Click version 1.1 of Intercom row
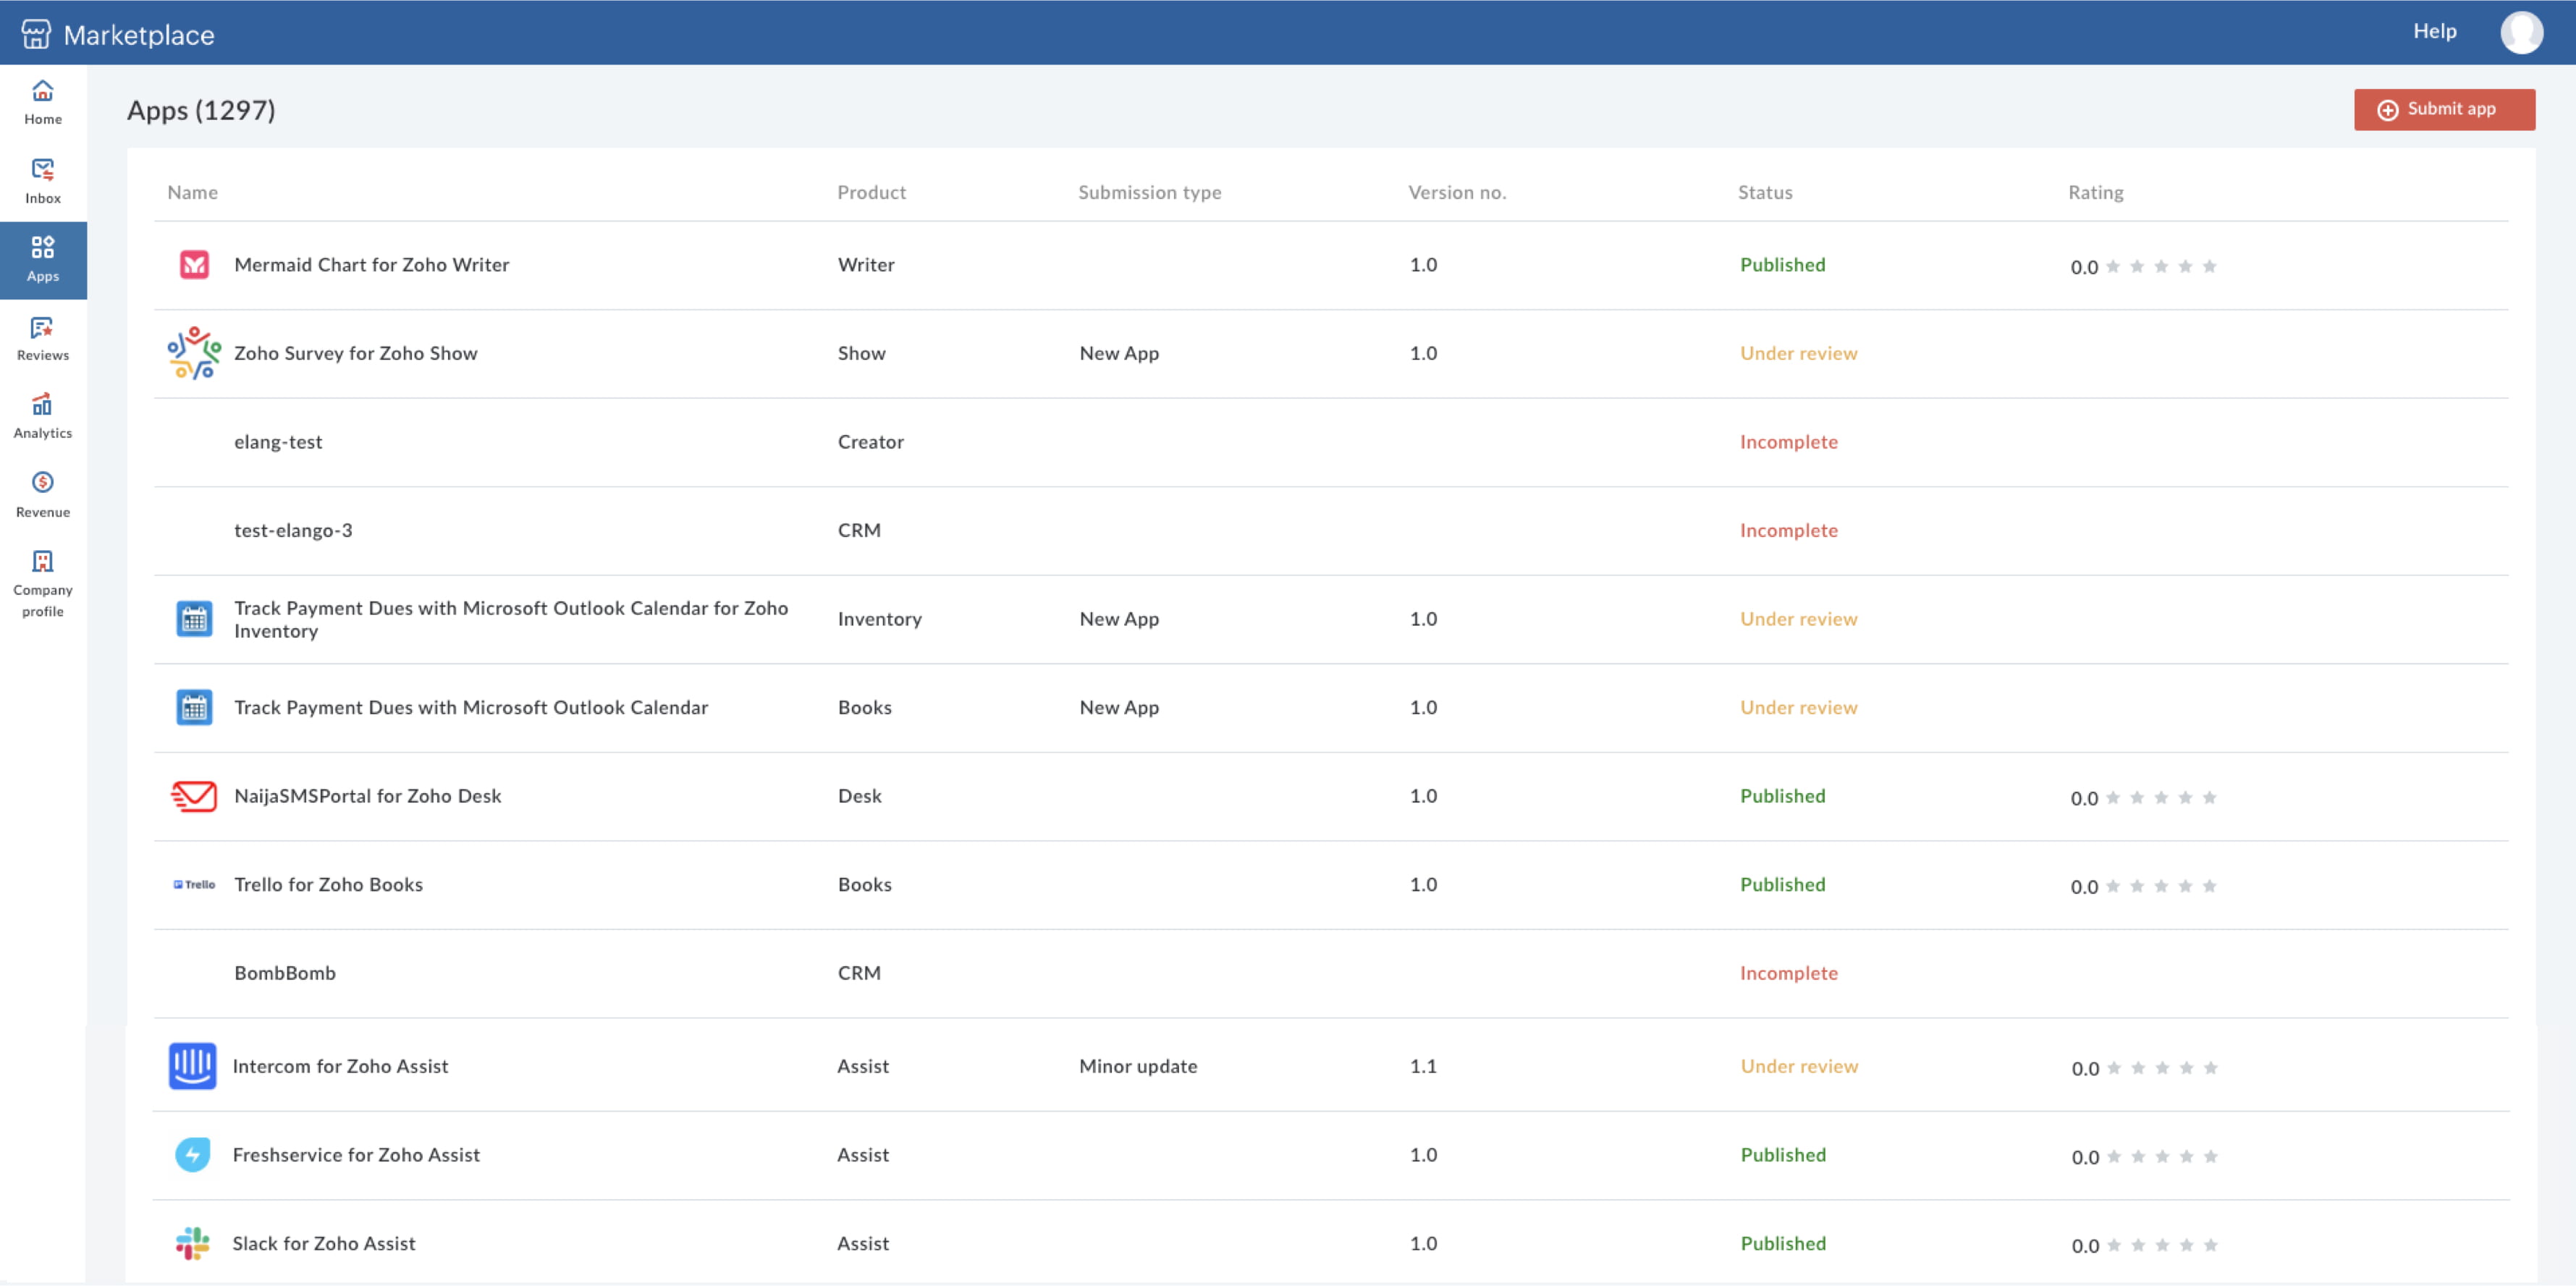 (1423, 1067)
